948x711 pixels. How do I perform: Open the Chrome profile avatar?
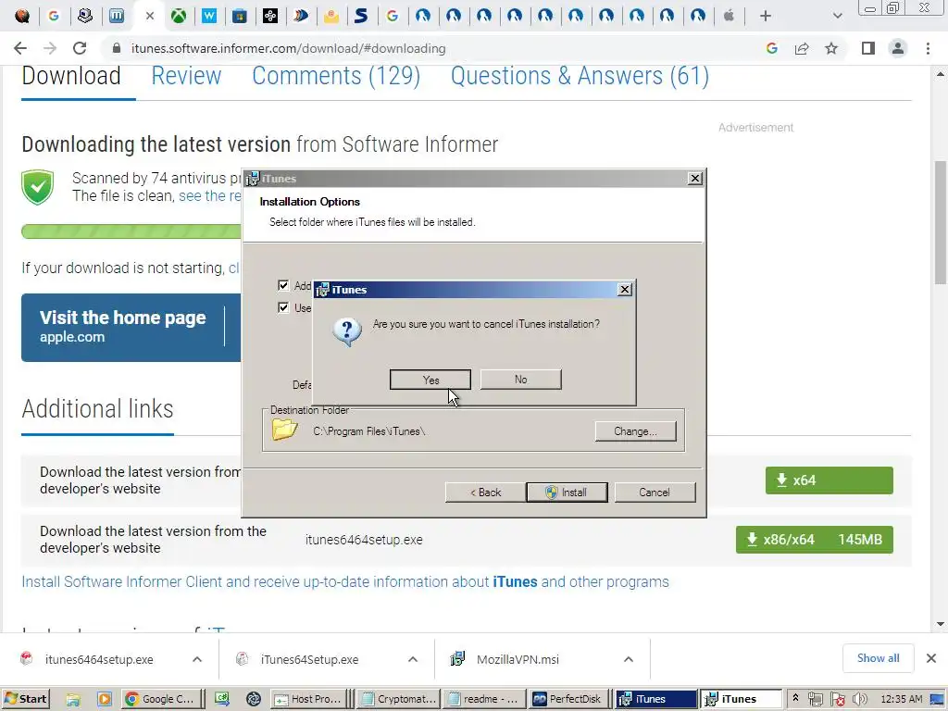[x=898, y=48]
